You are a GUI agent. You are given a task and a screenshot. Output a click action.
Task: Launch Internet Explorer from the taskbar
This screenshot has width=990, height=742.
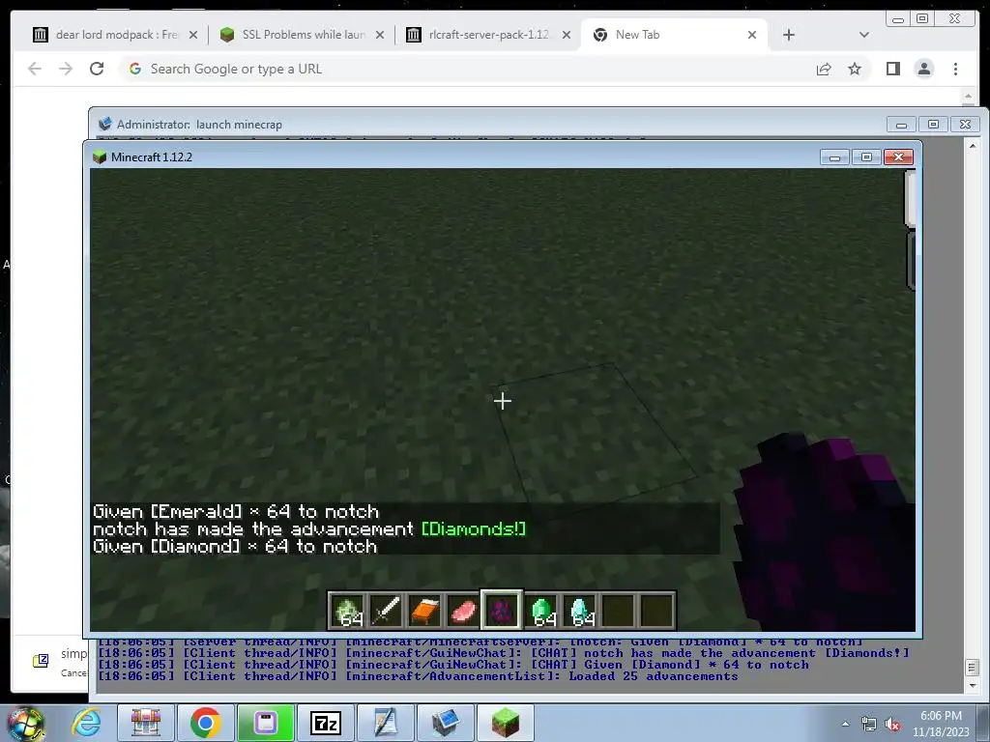pyautogui.click(x=86, y=723)
